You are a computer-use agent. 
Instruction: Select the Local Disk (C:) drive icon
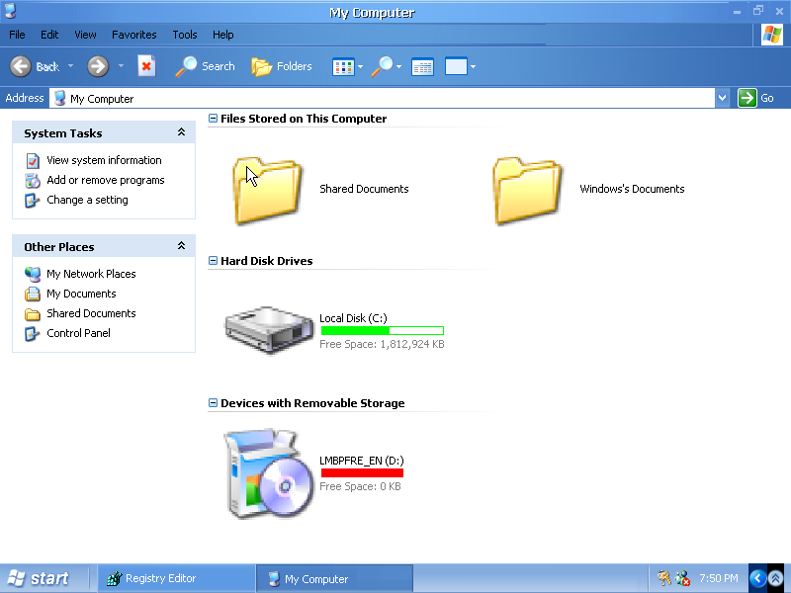coord(269,330)
